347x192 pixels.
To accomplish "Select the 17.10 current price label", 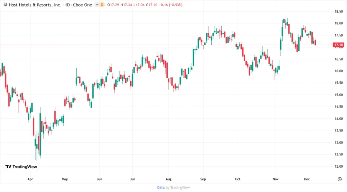I will [x=339, y=45].
